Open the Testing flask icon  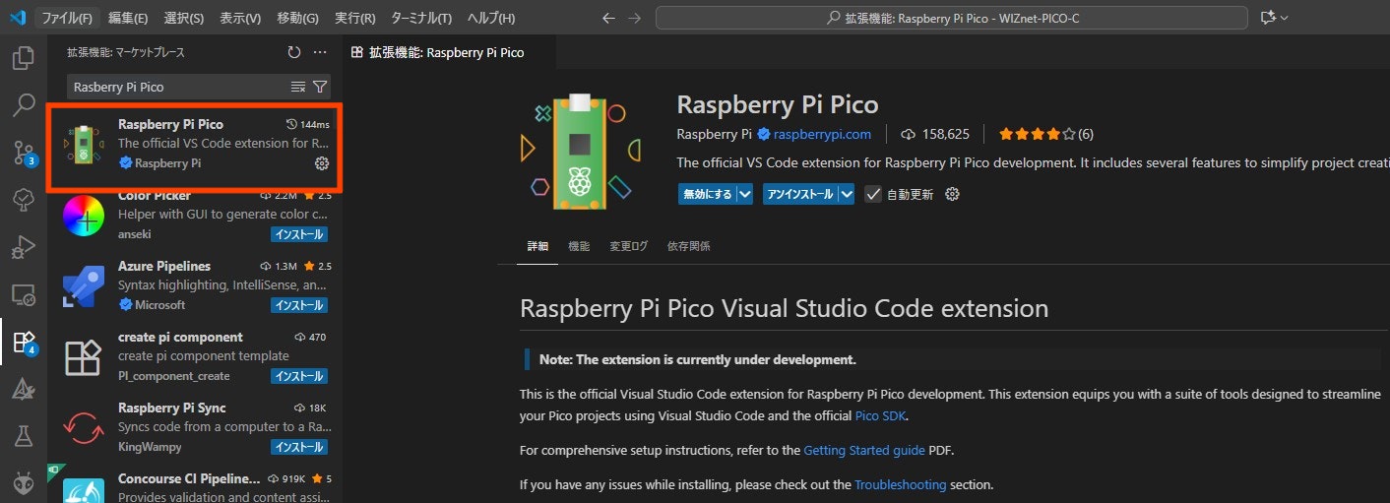coord(24,436)
